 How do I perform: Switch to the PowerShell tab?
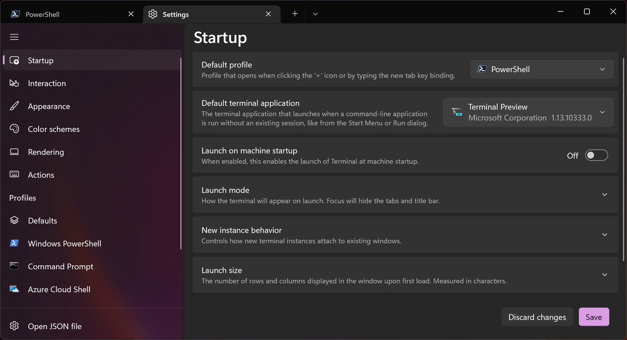click(72, 14)
